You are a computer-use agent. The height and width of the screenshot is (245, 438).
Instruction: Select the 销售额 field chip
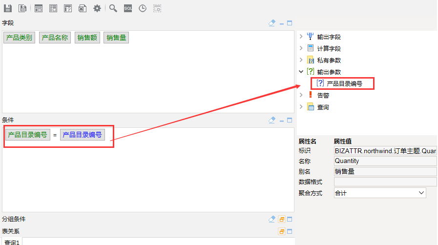87,38
